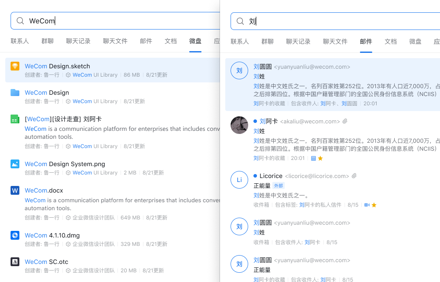Viewport: 440px width, 282px height.
Task: Click the unread blue dot next to 刘阿卡
Action: pyautogui.click(x=255, y=121)
